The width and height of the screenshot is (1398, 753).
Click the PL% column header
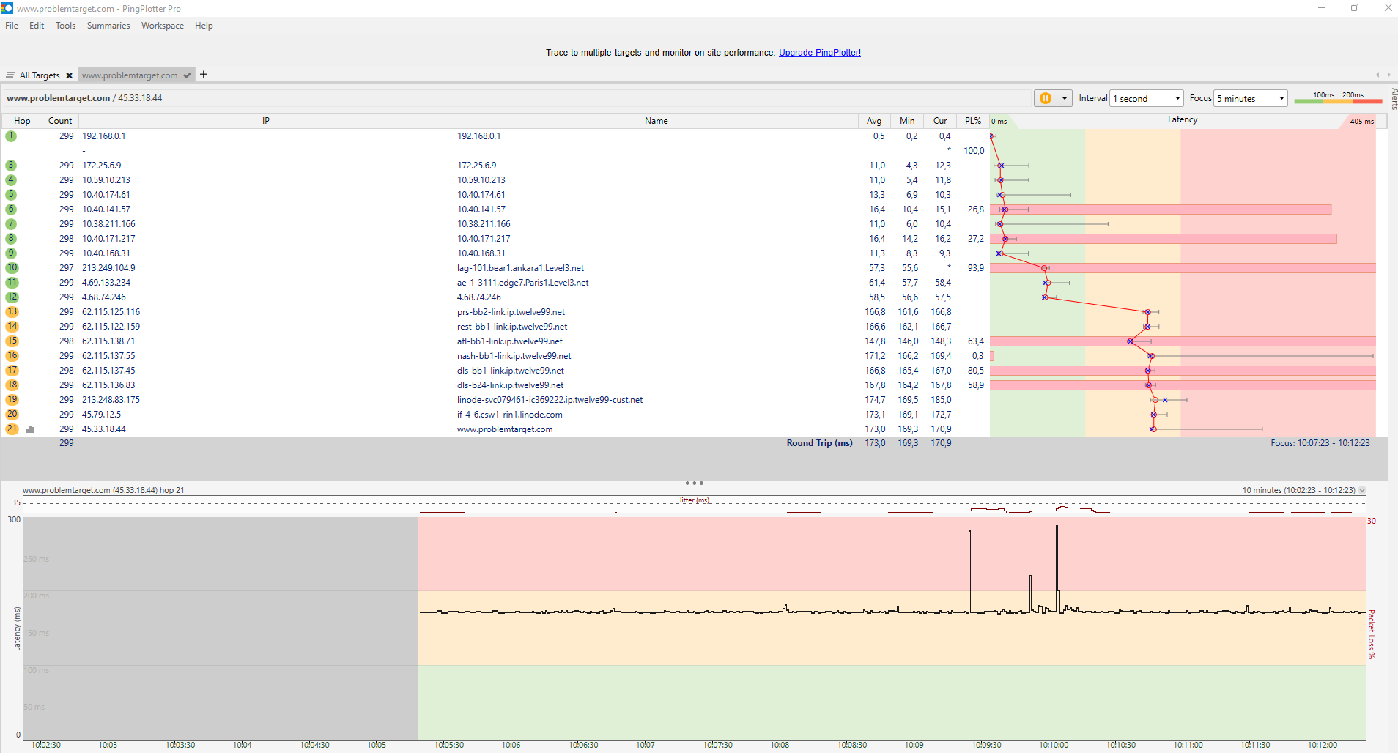(x=973, y=121)
